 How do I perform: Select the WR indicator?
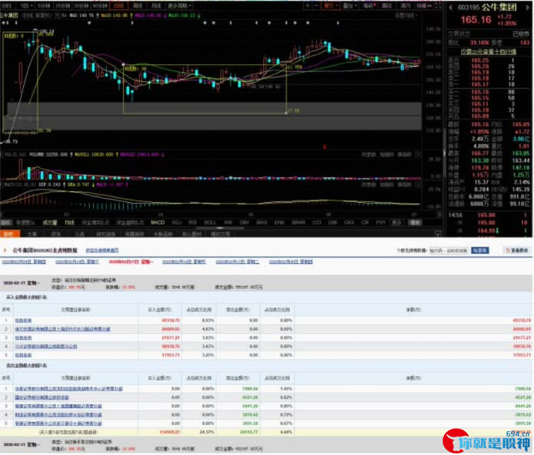228,222
